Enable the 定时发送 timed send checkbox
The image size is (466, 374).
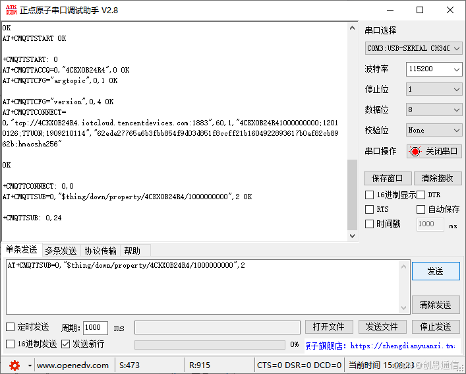(x=11, y=327)
